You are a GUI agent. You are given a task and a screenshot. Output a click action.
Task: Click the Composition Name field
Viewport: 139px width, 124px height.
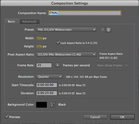85,13
